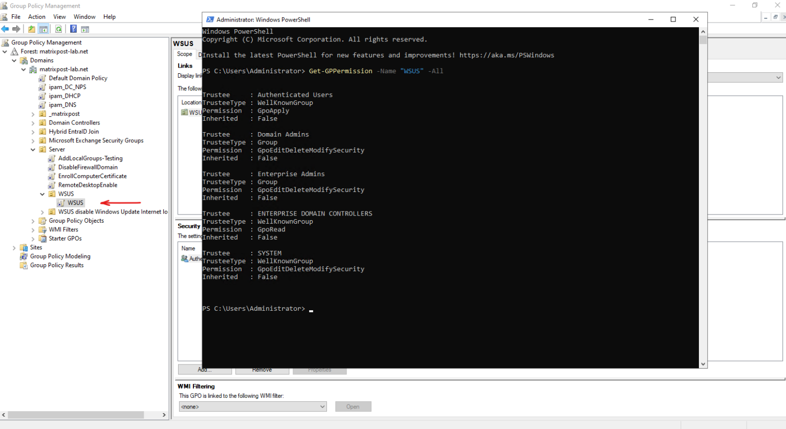The image size is (786, 429).
Task: Click the Sites icon in the tree
Action: pyautogui.click(x=24, y=247)
